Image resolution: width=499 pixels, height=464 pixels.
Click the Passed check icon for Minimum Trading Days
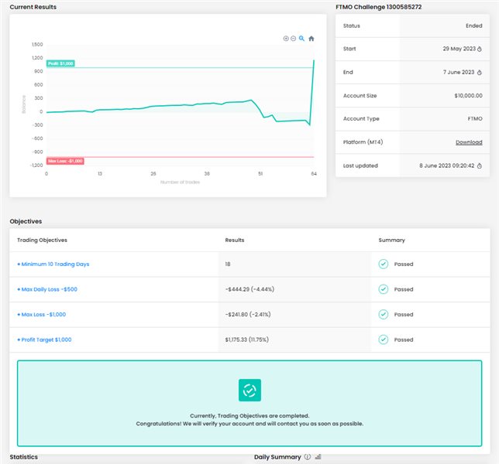pos(383,264)
